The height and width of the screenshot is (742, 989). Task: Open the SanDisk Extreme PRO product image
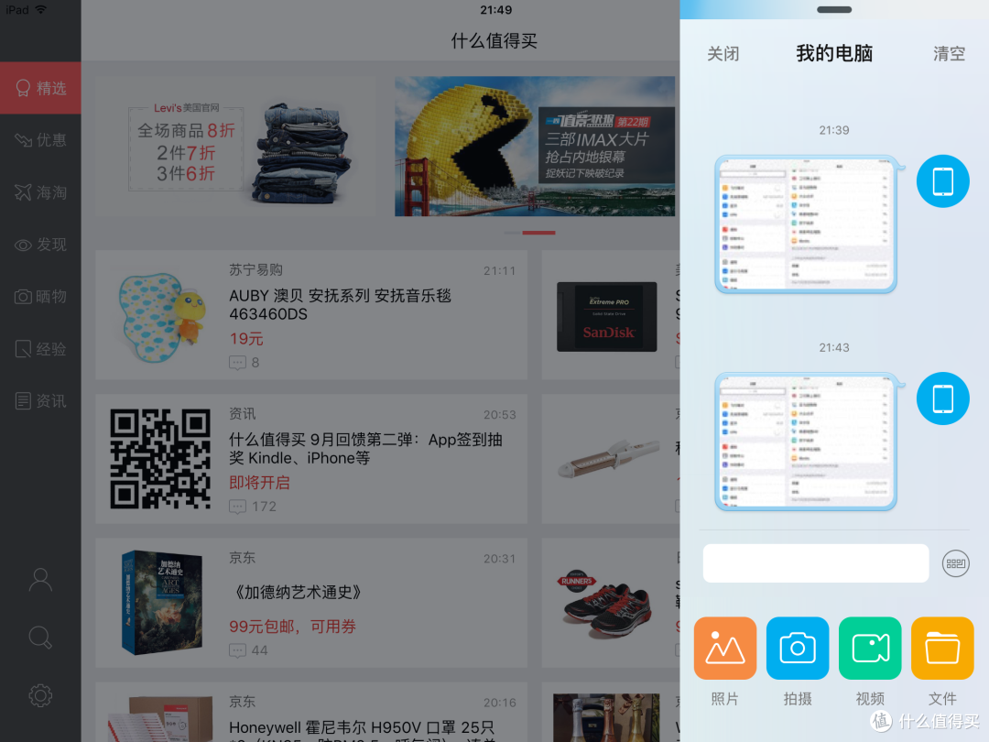tap(607, 317)
